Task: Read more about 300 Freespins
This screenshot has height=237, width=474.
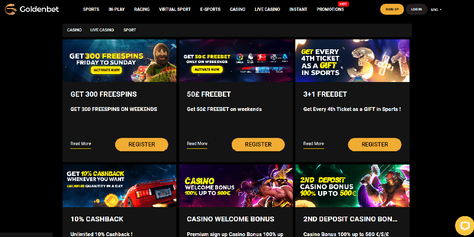Action: pyautogui.click(x=81, y=144)
